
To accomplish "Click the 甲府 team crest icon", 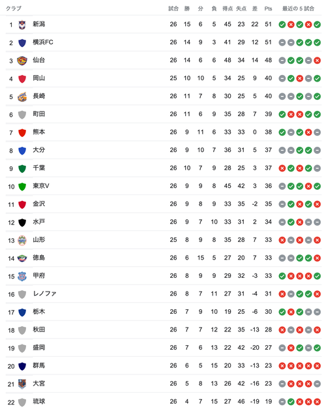I will pyautogui.click(x=22, y=276).
